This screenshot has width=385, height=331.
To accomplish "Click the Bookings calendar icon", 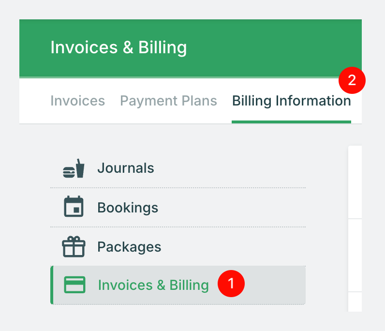I will 74,207.
